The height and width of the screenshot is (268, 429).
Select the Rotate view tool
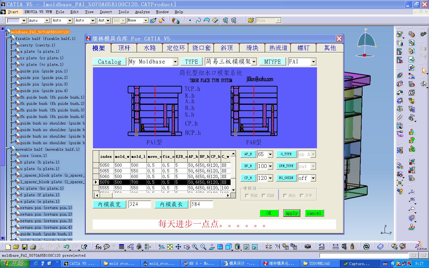(186, 247)
